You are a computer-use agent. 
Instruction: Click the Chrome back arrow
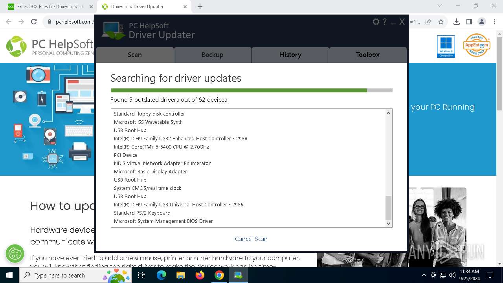[9, 22]
